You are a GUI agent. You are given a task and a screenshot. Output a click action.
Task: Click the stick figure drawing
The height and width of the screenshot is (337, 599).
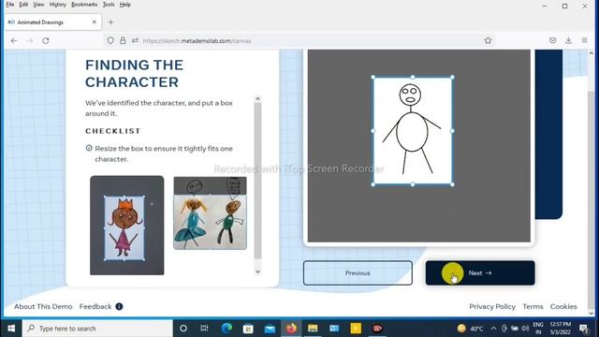(412, 128)
